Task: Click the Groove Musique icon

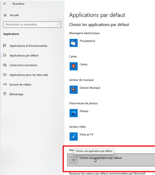Action: 74,90
